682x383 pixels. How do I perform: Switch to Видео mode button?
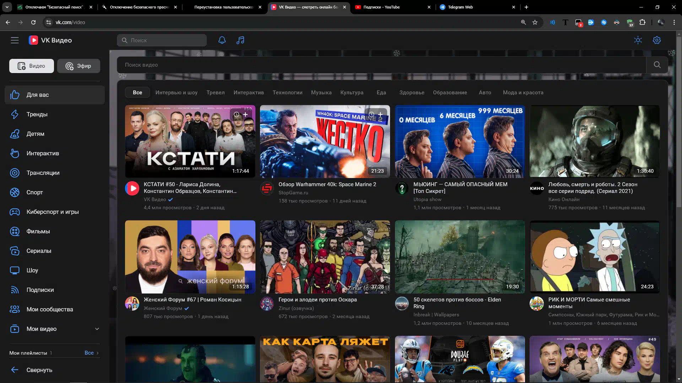point(32,66)
